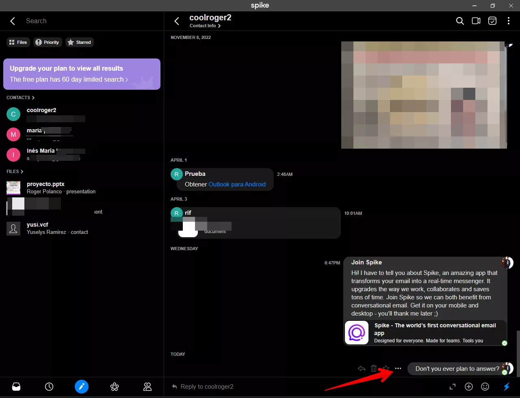The image size is (520, 398).
Task: Open the Inbox tab in bottom bar
Action: pyautogui.click(x=16, y=387)
